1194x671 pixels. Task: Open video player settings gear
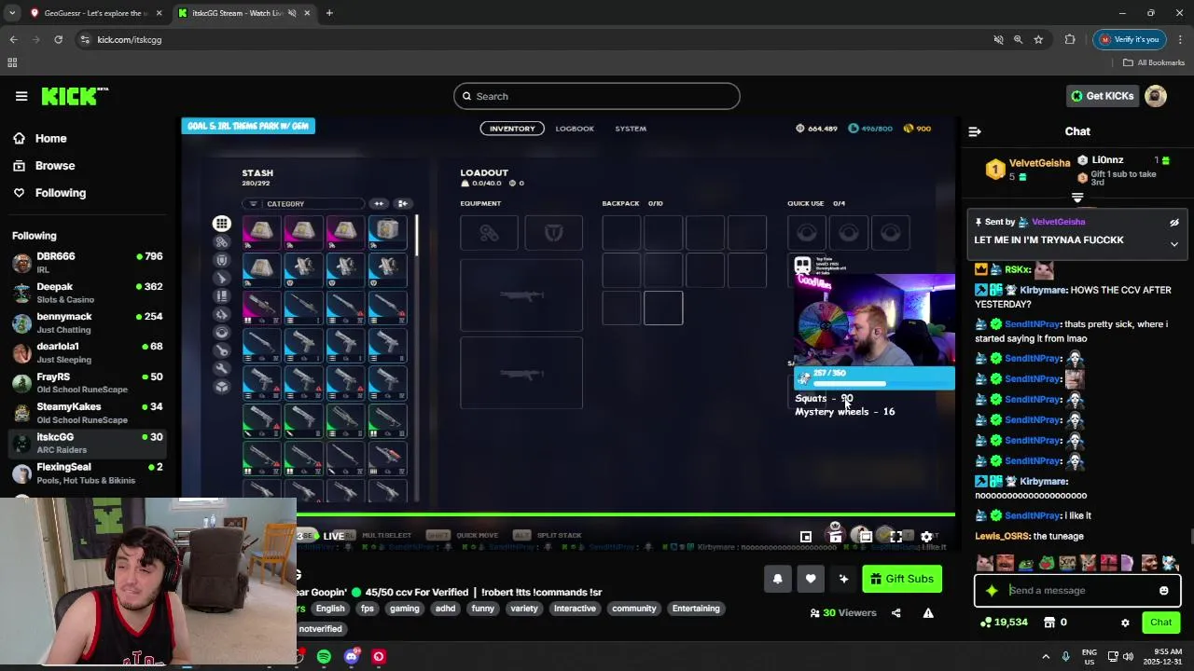pos(926,537)
